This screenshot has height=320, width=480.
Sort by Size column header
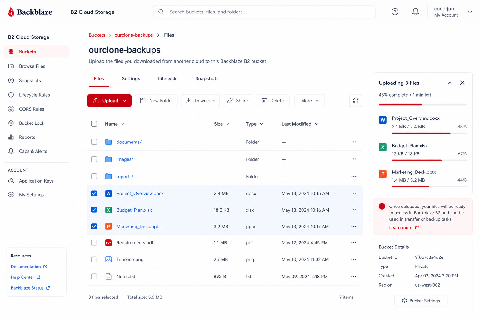222,124
